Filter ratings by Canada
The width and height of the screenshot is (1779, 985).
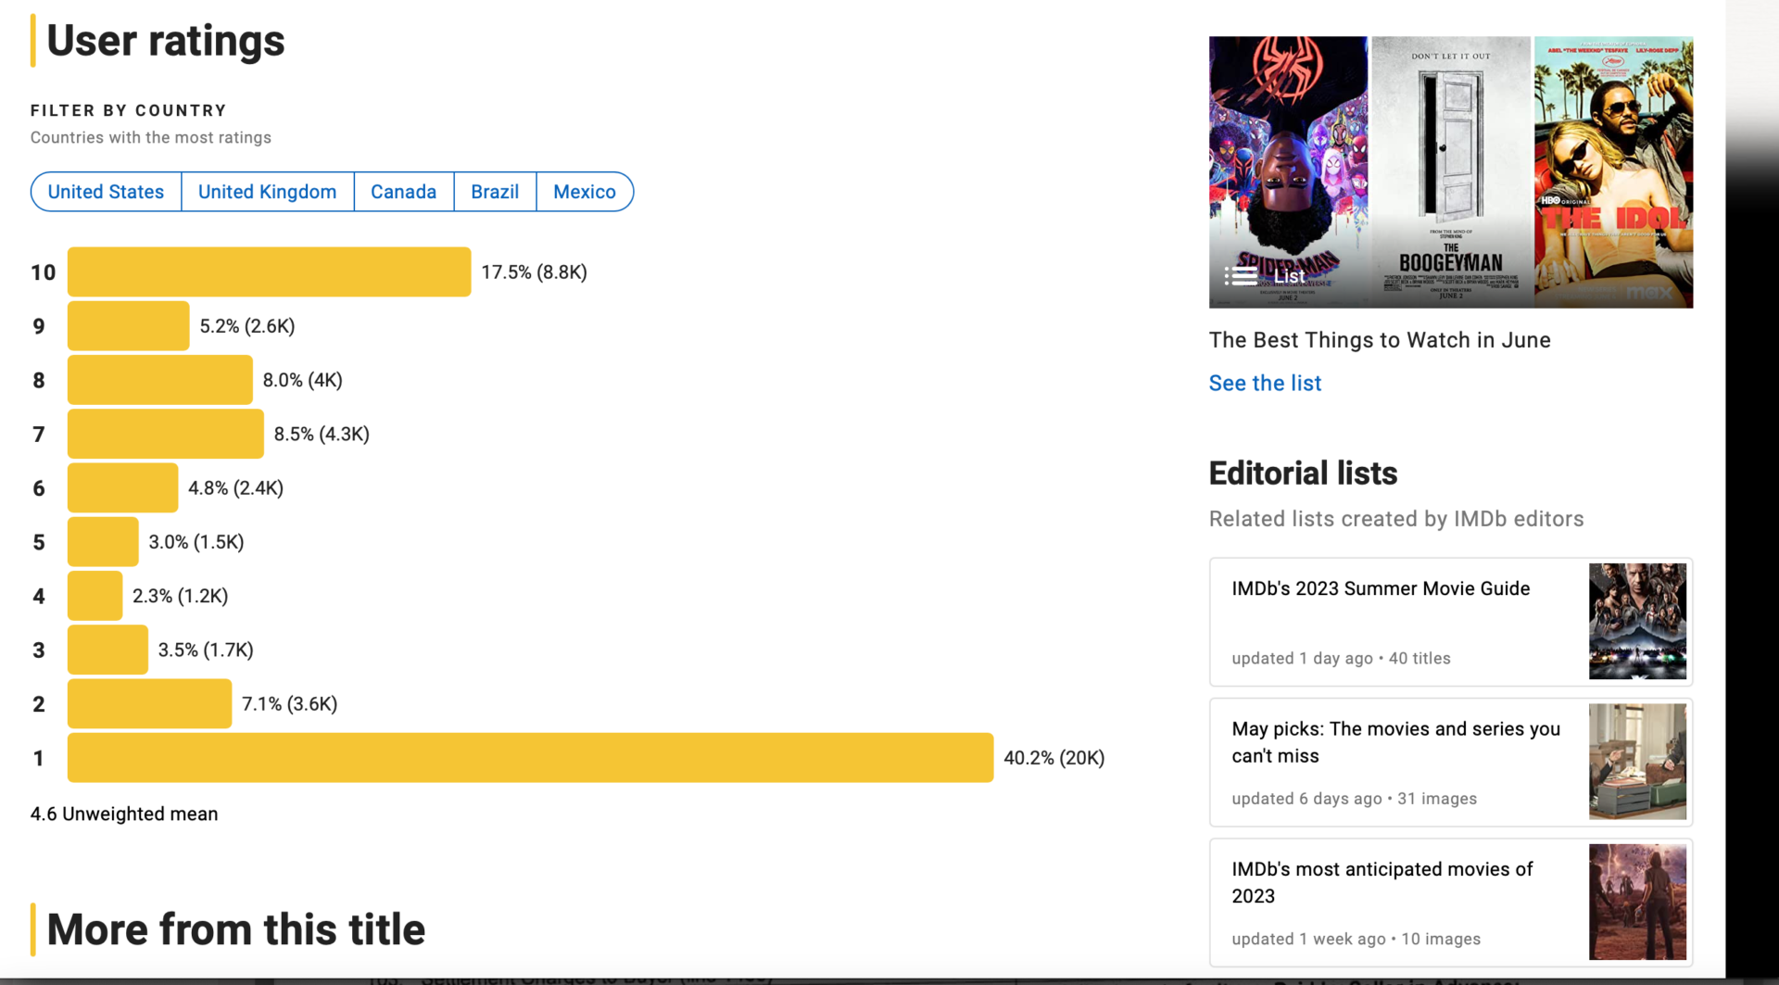403,192
